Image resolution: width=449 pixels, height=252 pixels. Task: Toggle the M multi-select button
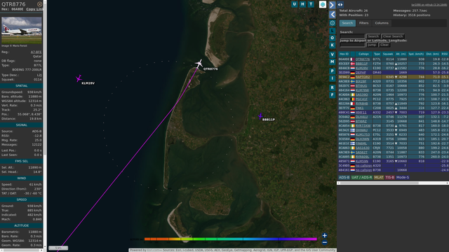click(332, 62)
